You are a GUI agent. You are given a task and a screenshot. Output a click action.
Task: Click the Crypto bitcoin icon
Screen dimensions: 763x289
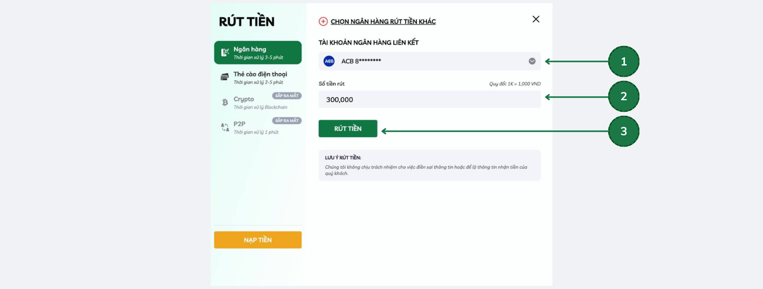pyautogui.click(x=225, y=102)
